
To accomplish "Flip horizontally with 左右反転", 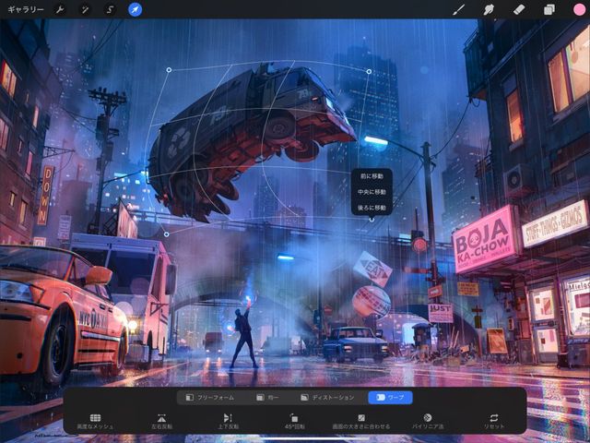I will coord(162,422).
